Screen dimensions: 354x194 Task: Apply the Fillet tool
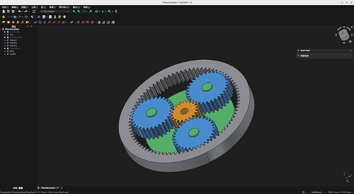click(x=78, y=23)
